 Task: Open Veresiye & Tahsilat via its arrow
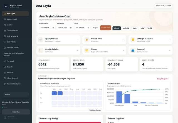(x=170, y=40)
